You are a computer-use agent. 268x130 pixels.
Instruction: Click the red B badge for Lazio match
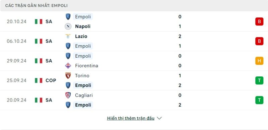[259, 41]
